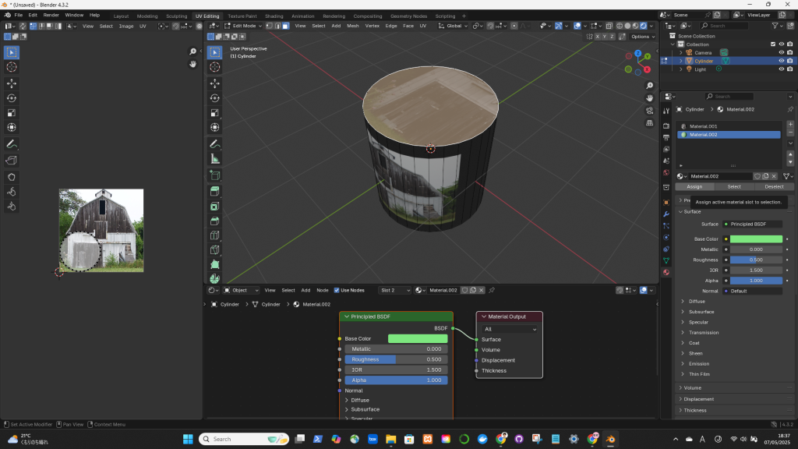Select the Extrude Region tool in viewport

214,191
